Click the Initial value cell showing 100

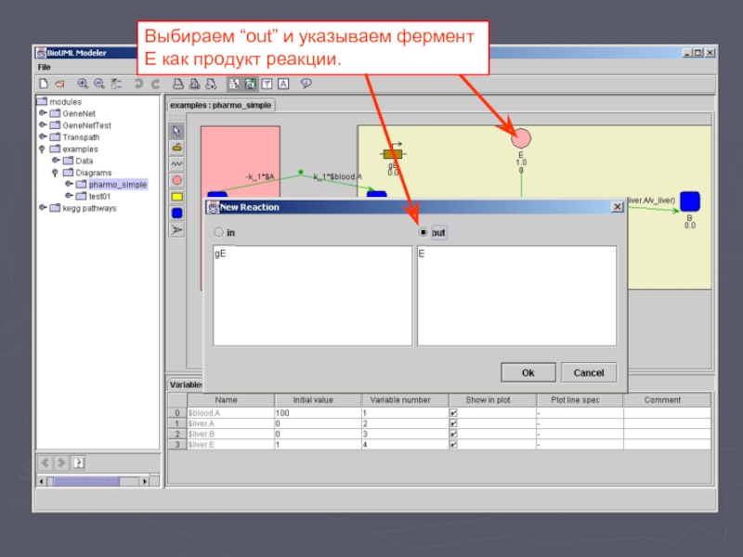click(318, 413)
